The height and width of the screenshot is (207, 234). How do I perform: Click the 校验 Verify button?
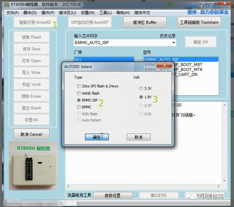coord(31,84)
